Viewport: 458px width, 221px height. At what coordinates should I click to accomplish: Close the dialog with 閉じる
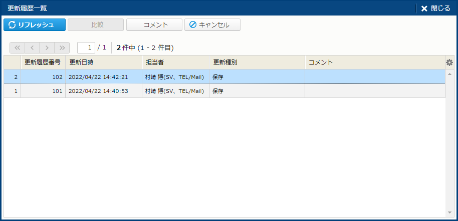click(435, 8)
